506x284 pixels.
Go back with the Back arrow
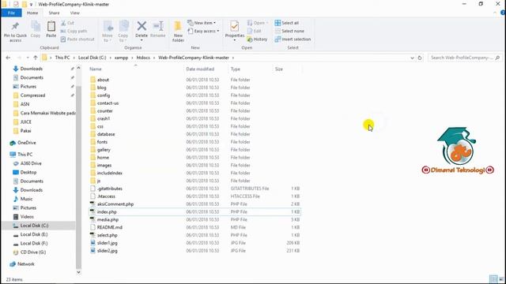pos(8,58)
